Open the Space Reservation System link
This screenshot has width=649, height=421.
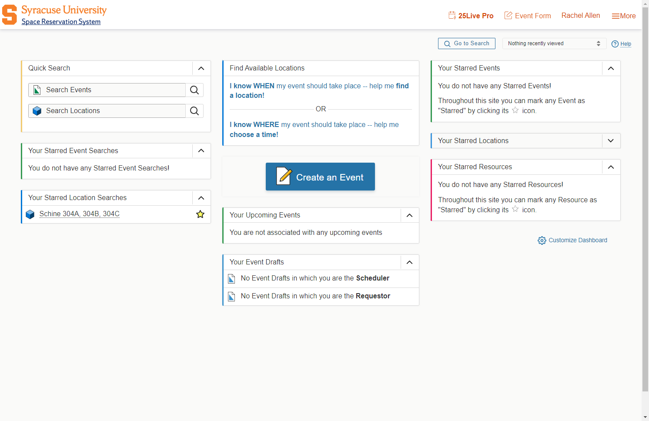coord(61,22)
